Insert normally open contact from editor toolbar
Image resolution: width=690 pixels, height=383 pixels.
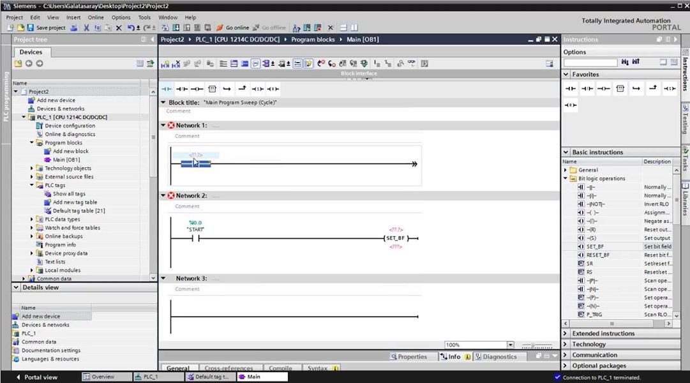pyautogui.click(x=167, y=89)
